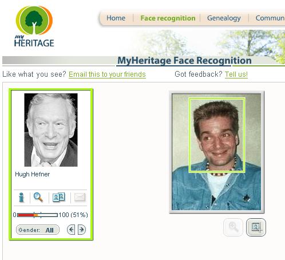
Task: Show previous match with the left arrow
Action: click(x=71, y=230)
